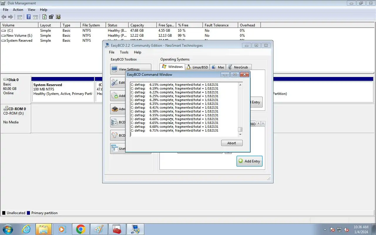Click the taskbar clock showing 10:36 AM
This screenshot has width=376, height=235.
pos(361,227)
